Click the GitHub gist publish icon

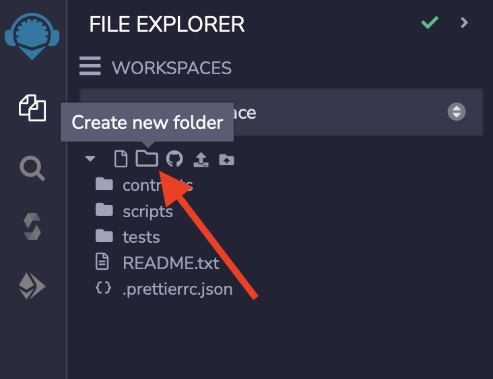(174, 158)
